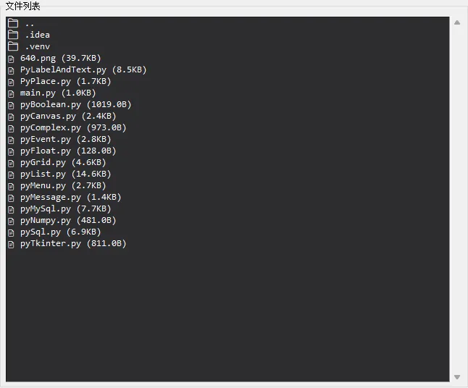This screenshot has width=468, height=388.
Task: Select pyFloat.py in the list
Action: coord(68,151)
